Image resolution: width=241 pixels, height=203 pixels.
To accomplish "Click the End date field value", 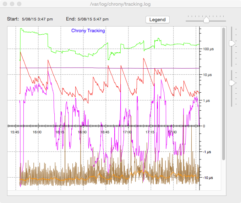I will tap(93, 19).
